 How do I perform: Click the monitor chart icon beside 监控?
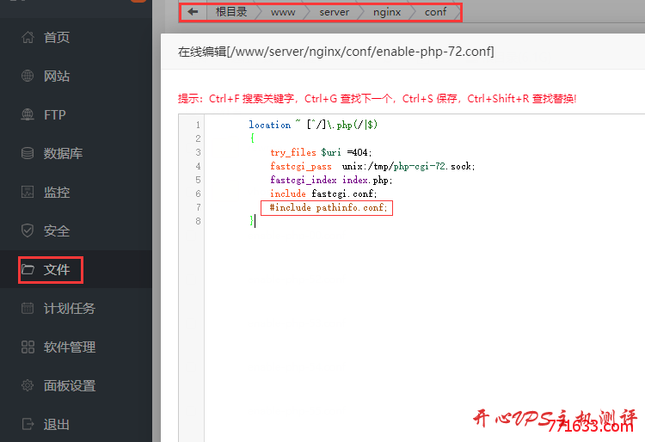click(28, 192)
